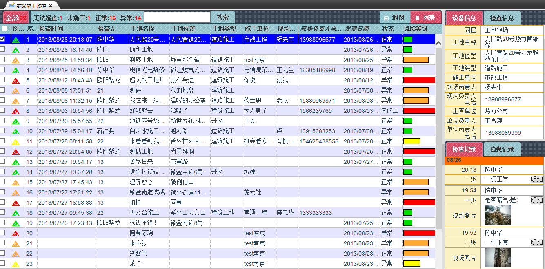
Task: Open the 19:52 现场照片 thumbnail
Action: click(x=498, y=258)
